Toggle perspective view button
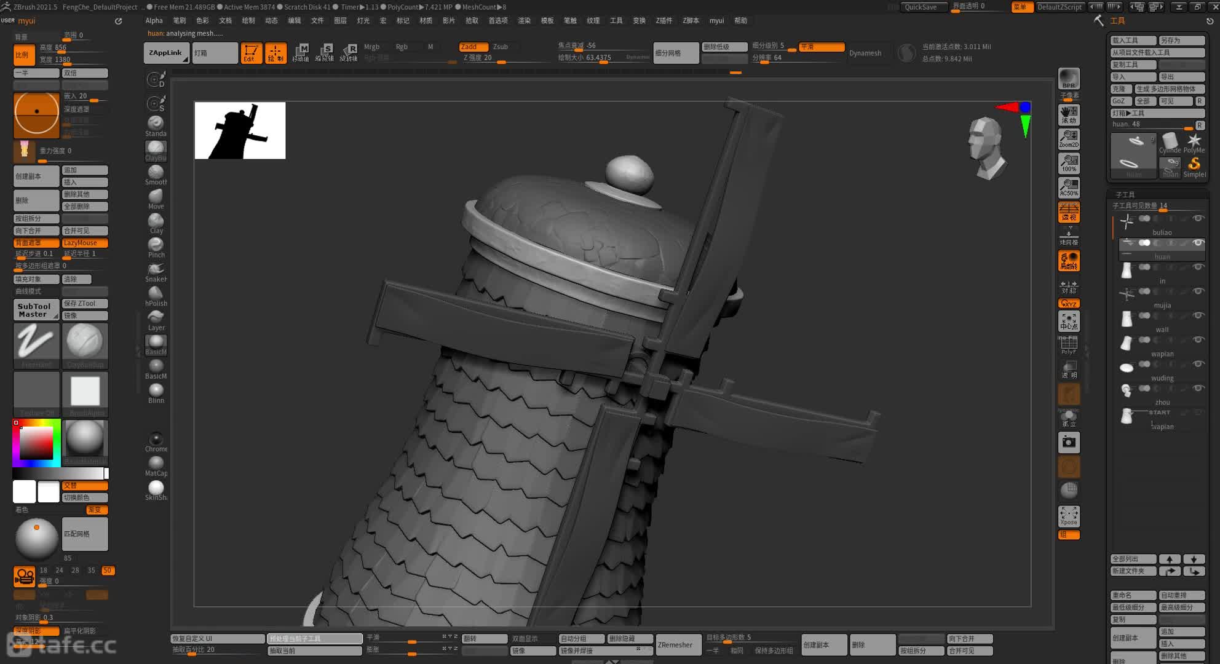Image resolution: width=1220 pixels, height=664 pixels. (x=1069, y=212)
